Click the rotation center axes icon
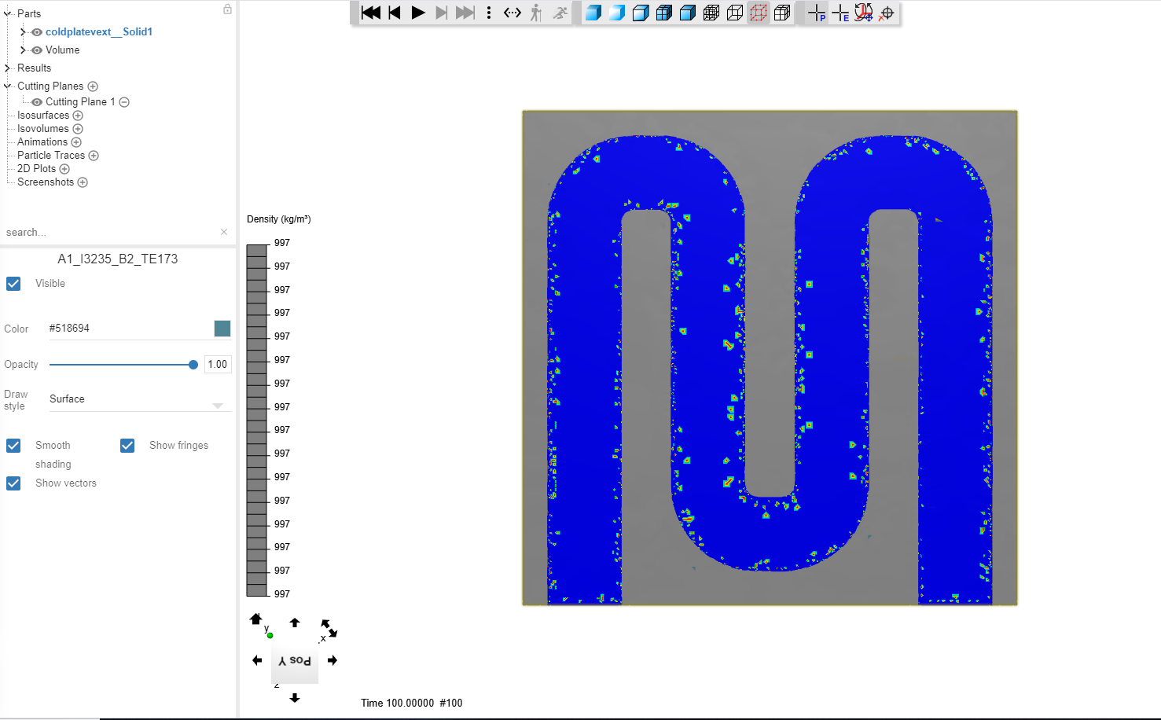This screenshot has height=720, width=1161. 864,13
